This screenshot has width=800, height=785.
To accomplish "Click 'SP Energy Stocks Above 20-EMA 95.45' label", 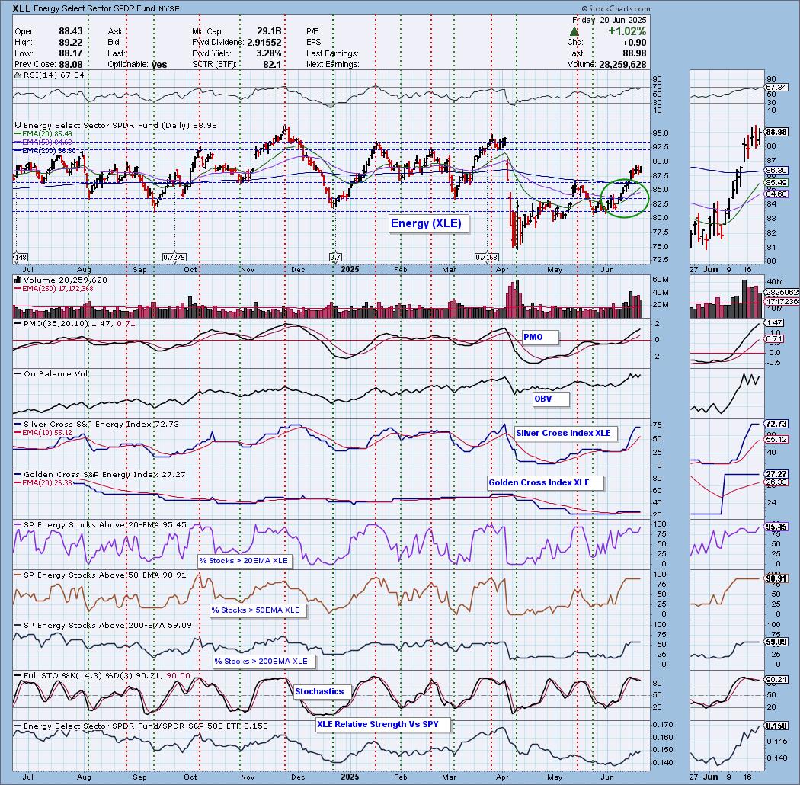I will click(101, 524).
